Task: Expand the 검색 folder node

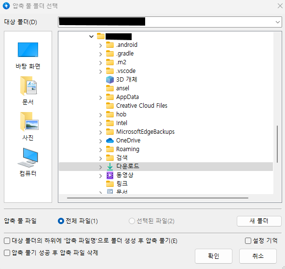Action: [x=100, y=158]
